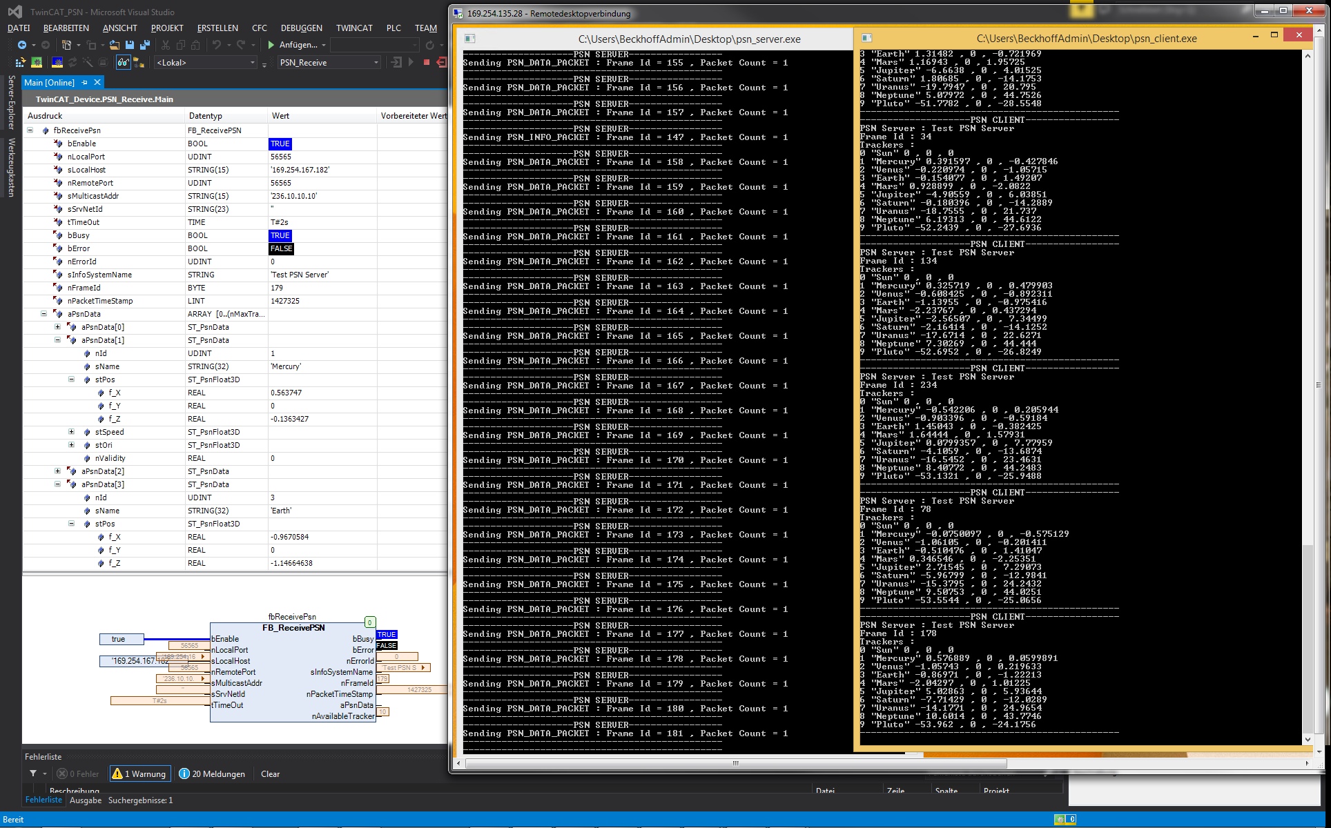Click the Anfügen... attach button
Image resolution: width=1331 pixels, height=828 pixels.
click(x=298, y=45)
